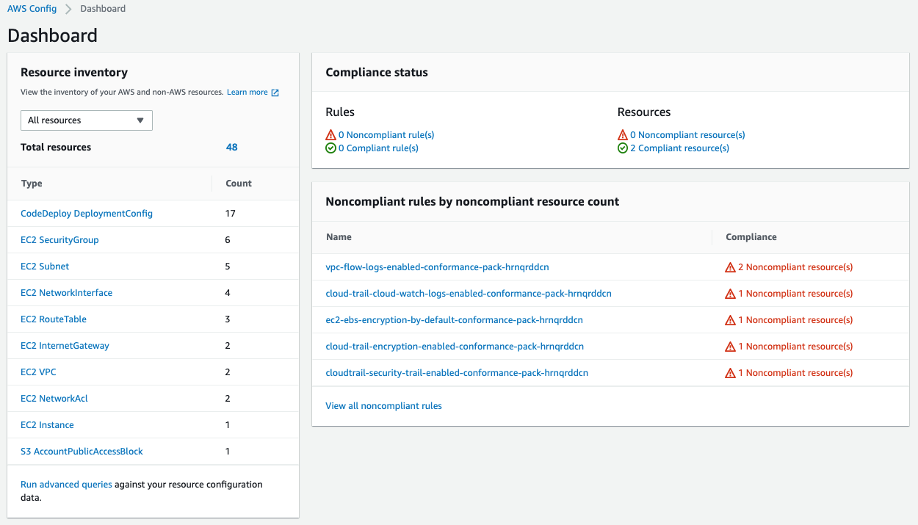Open CodeDeploy DeploymentConfig resource type

point(87,214)
